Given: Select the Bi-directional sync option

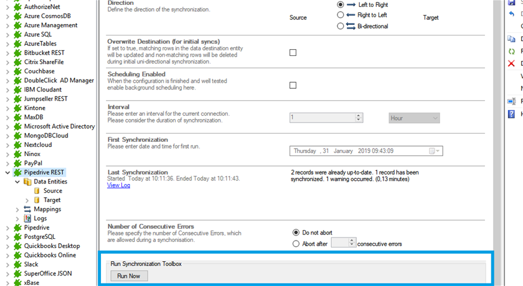Looking at the screenshot, I should click(x=341, y=26).
